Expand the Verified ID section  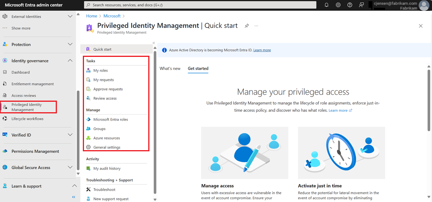pos(70,135)
